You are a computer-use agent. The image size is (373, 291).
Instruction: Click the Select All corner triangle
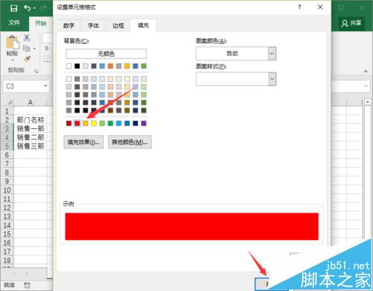click(x=9, y=102)
